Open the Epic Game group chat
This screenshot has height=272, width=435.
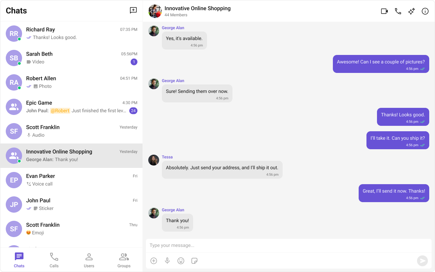71,106
